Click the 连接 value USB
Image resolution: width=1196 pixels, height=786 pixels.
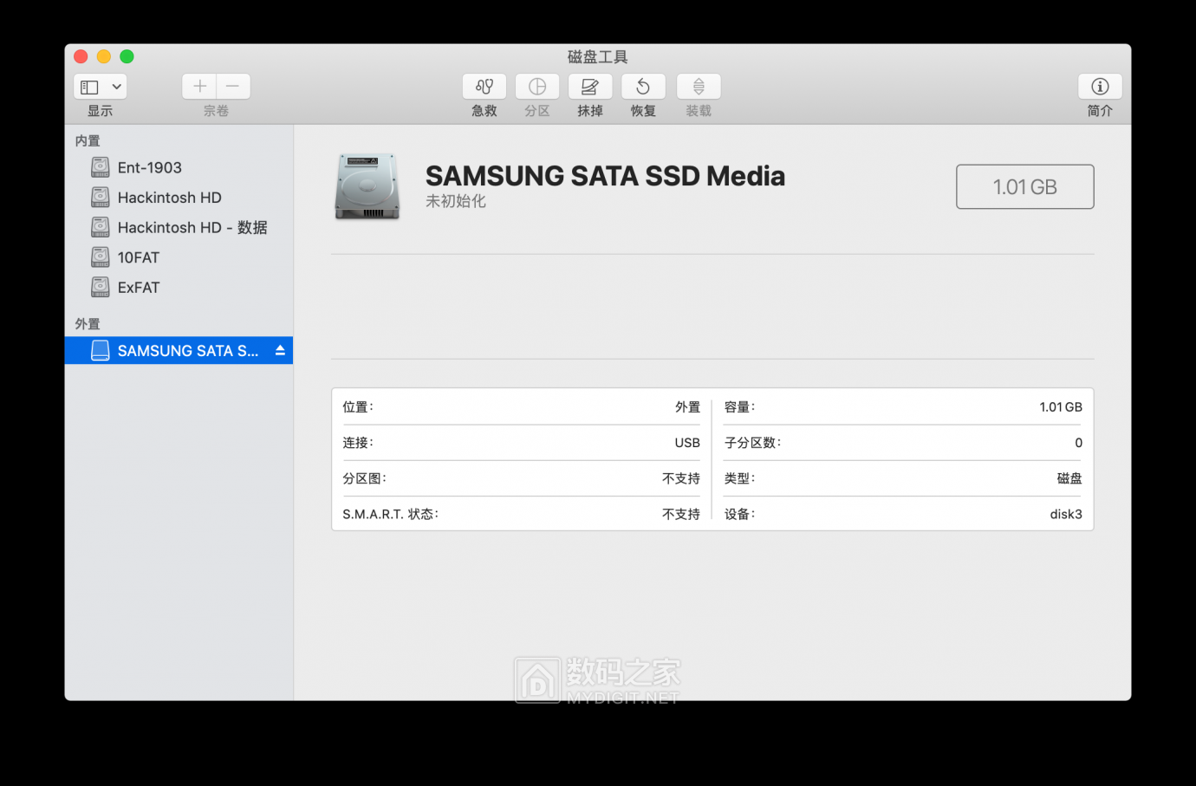(x=687, y=443)
